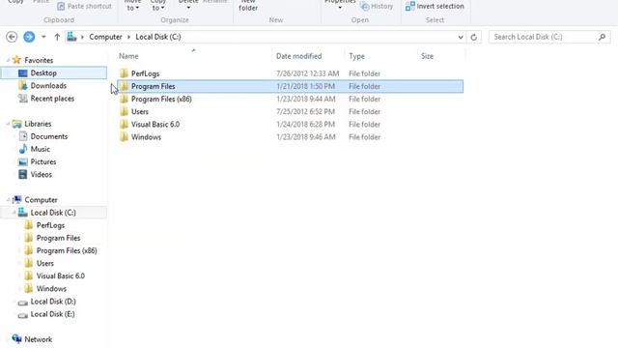Click the Forward navigation arrow

click(29, 37)
